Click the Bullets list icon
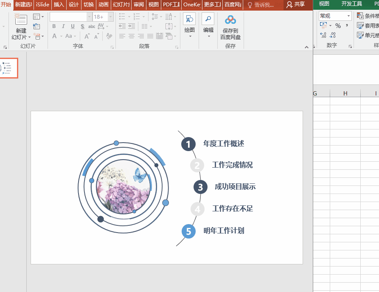Screen dimensions: 379x292 click(122, 17)
